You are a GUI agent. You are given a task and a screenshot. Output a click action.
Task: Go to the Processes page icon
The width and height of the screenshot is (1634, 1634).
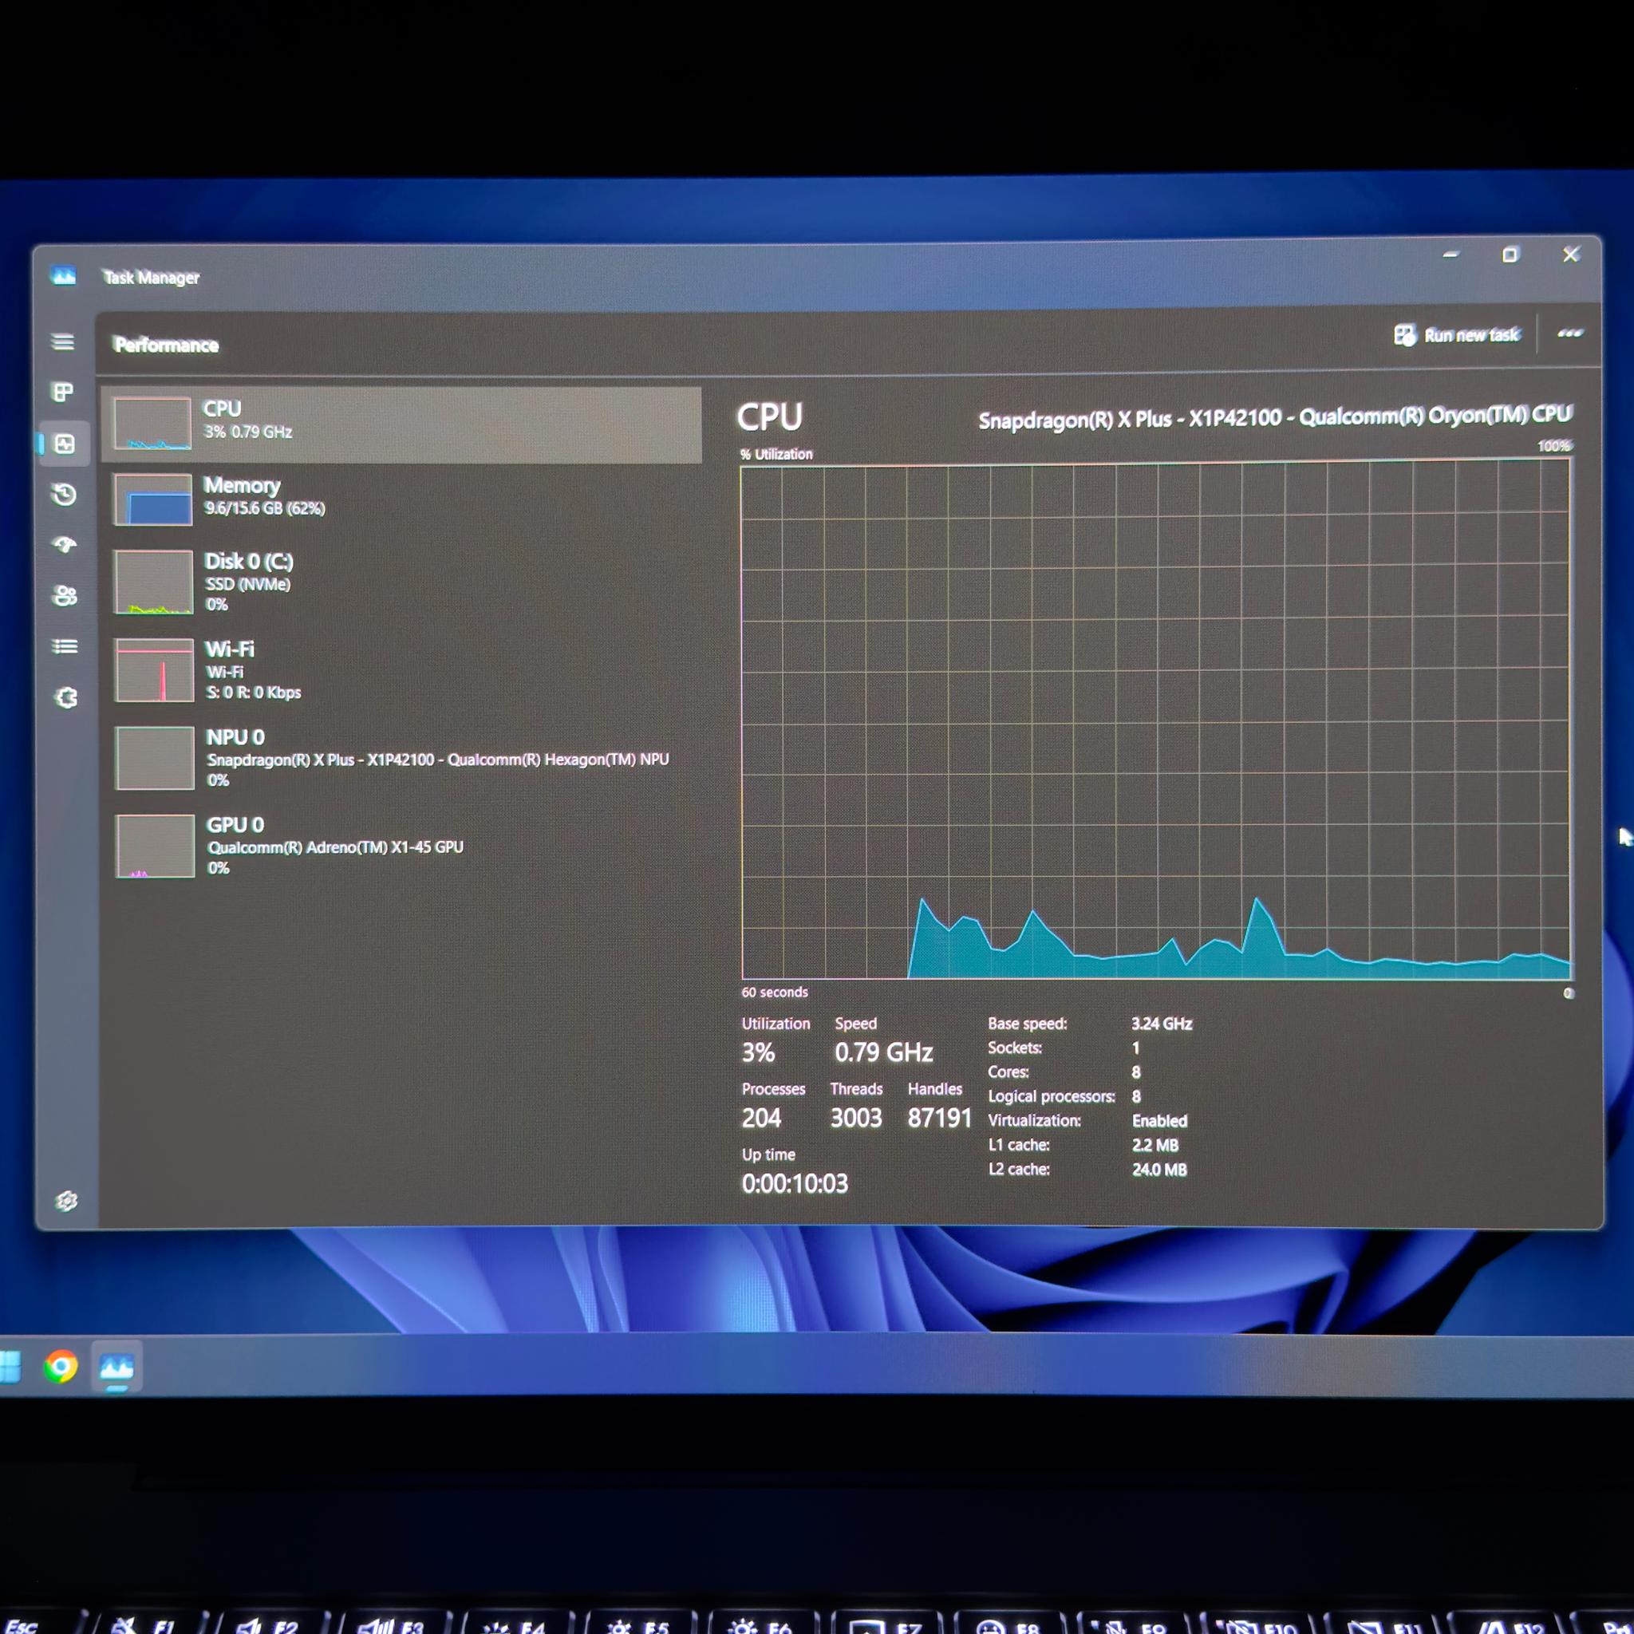pos(62,392)
